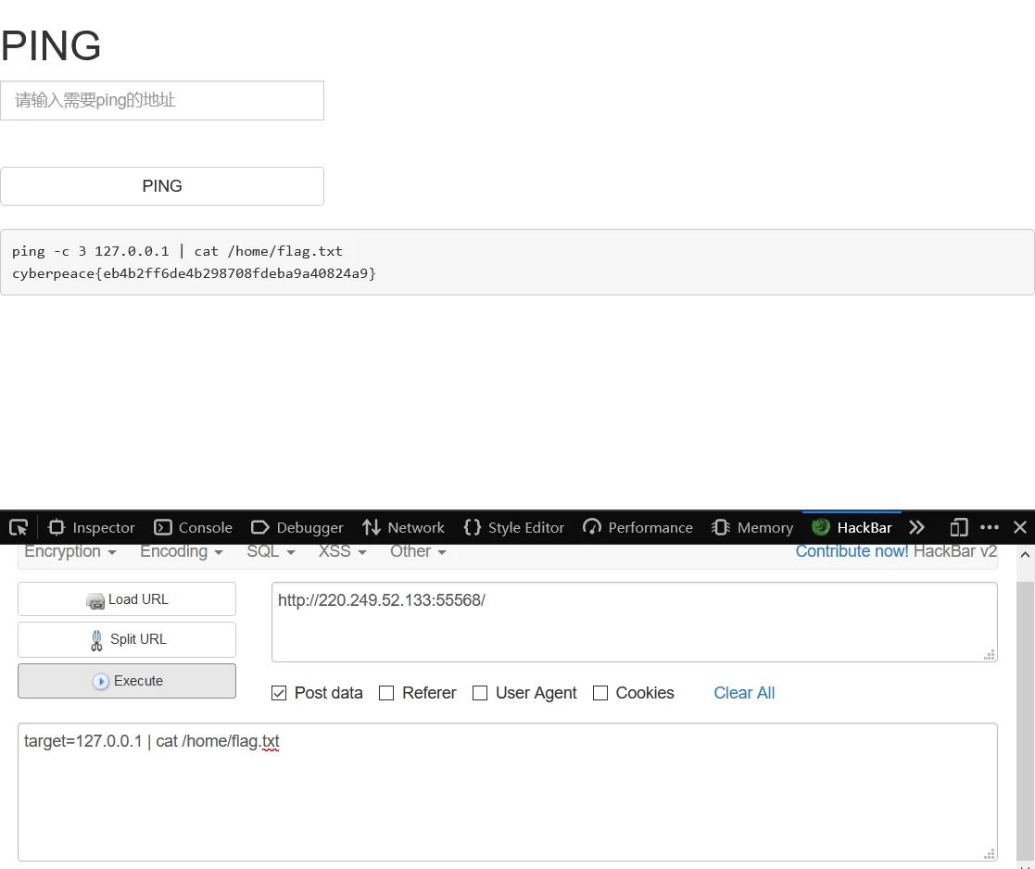
Task: Enable the User Agent checkbox
Action: pyautogui.click(x=481, y=694)
